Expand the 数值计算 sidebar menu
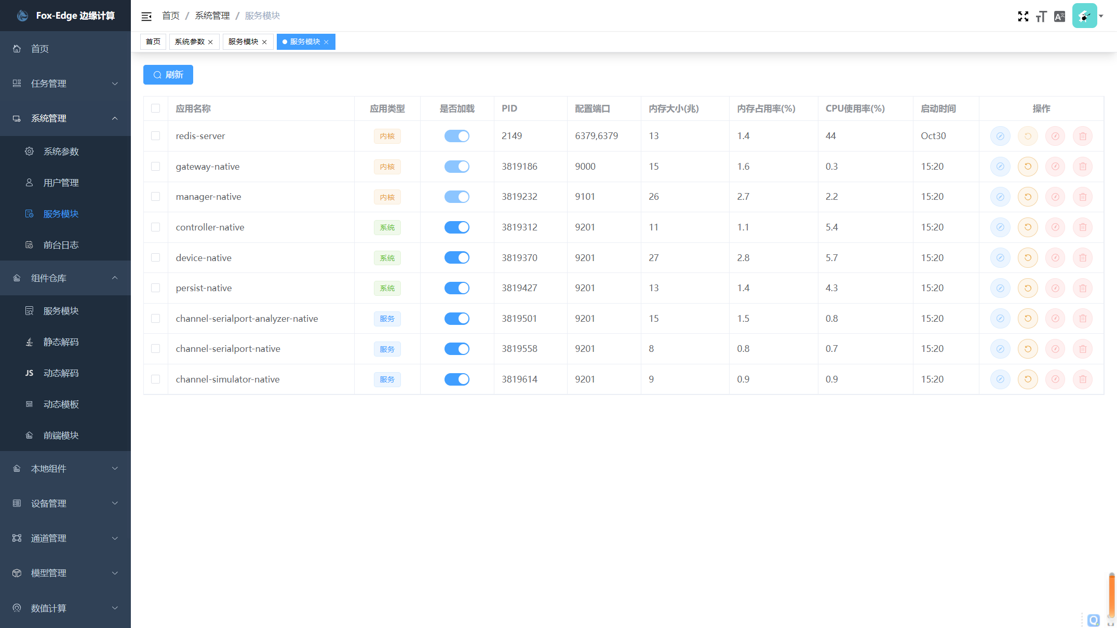 [65, 608]
